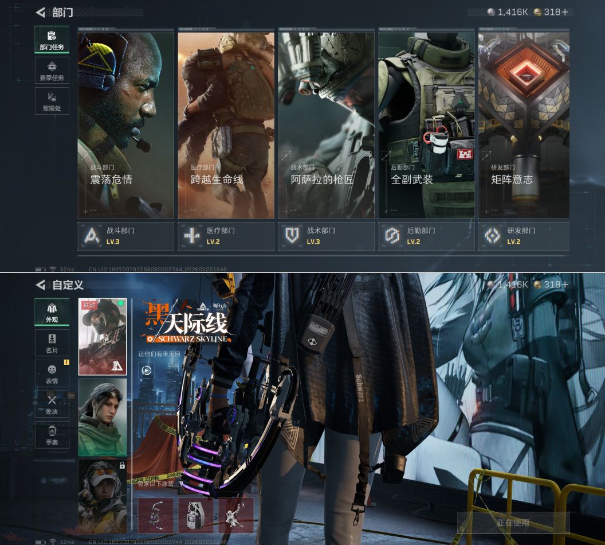Open the 部门任务 sidebar tab
Image resolution: width=605 pixels, height=545 pixels.
pos(52,40)
